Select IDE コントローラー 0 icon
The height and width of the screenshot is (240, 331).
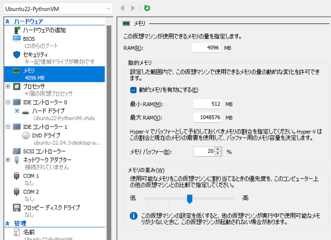pyautogui.click(x=17, y=102)
